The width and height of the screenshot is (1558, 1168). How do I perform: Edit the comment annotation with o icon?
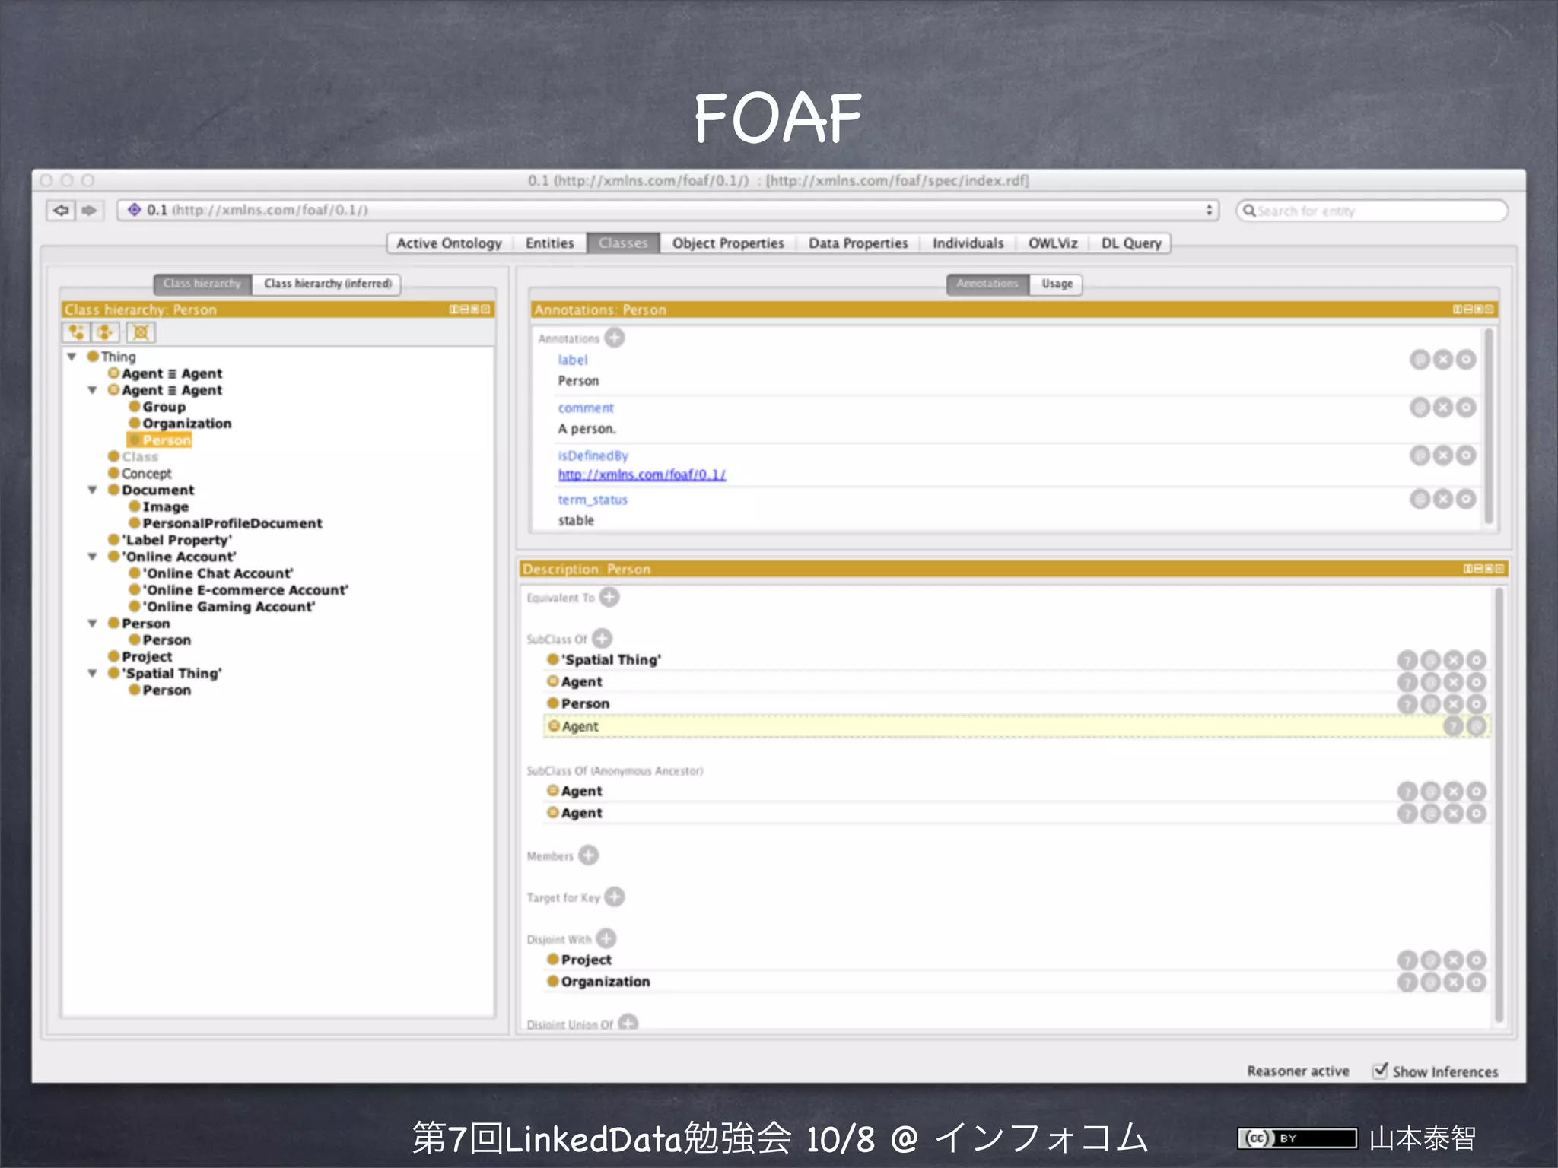(x=1466, y=408)
